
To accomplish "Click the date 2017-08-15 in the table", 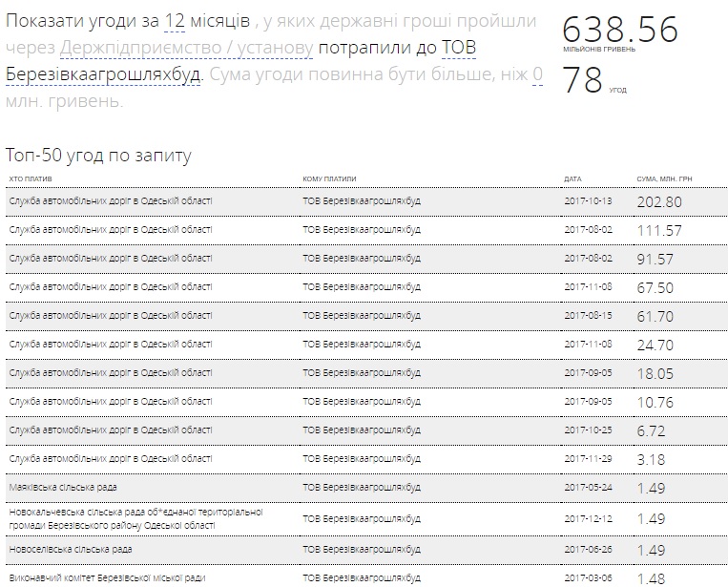I will tap(587, 314).
